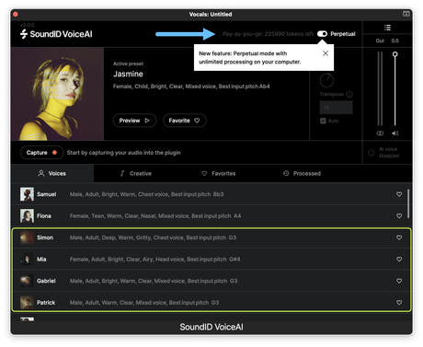Switch to the Creative tab
The width and height of the screenshot is (423, 347).
(136, 173)
